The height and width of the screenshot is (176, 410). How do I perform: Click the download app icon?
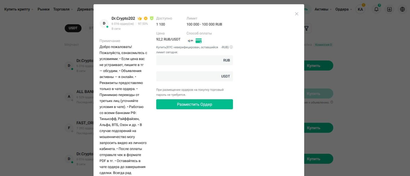click(x=389, y=9)
